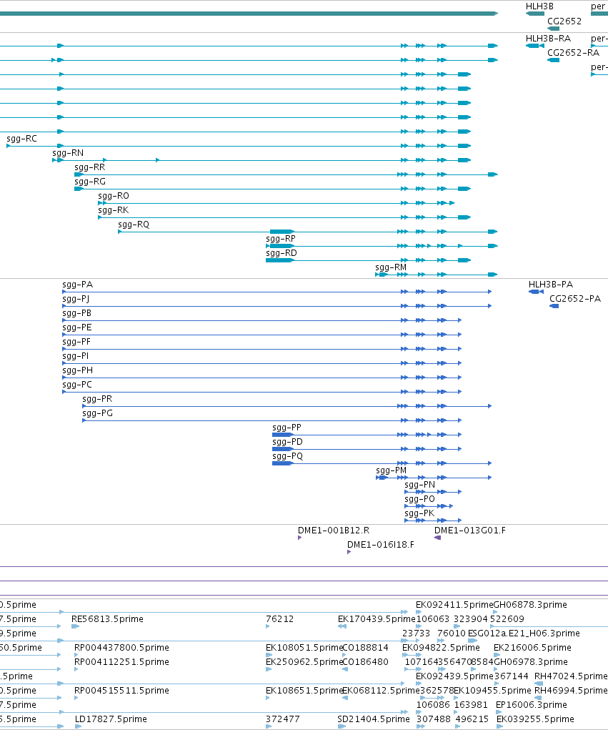The width and height of the screenshot is (608, 730).
Task: Select the LD17827.5prime EST label
Action: pyautogui.click(x=111, y=719)
